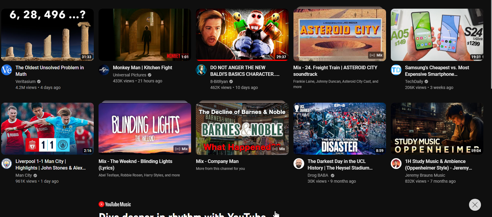Open title 'Mix - 24. Freight Train'

point(335,71)
